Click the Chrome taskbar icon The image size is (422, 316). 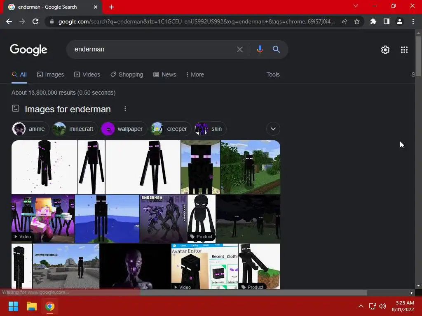(x=50, y=306)
